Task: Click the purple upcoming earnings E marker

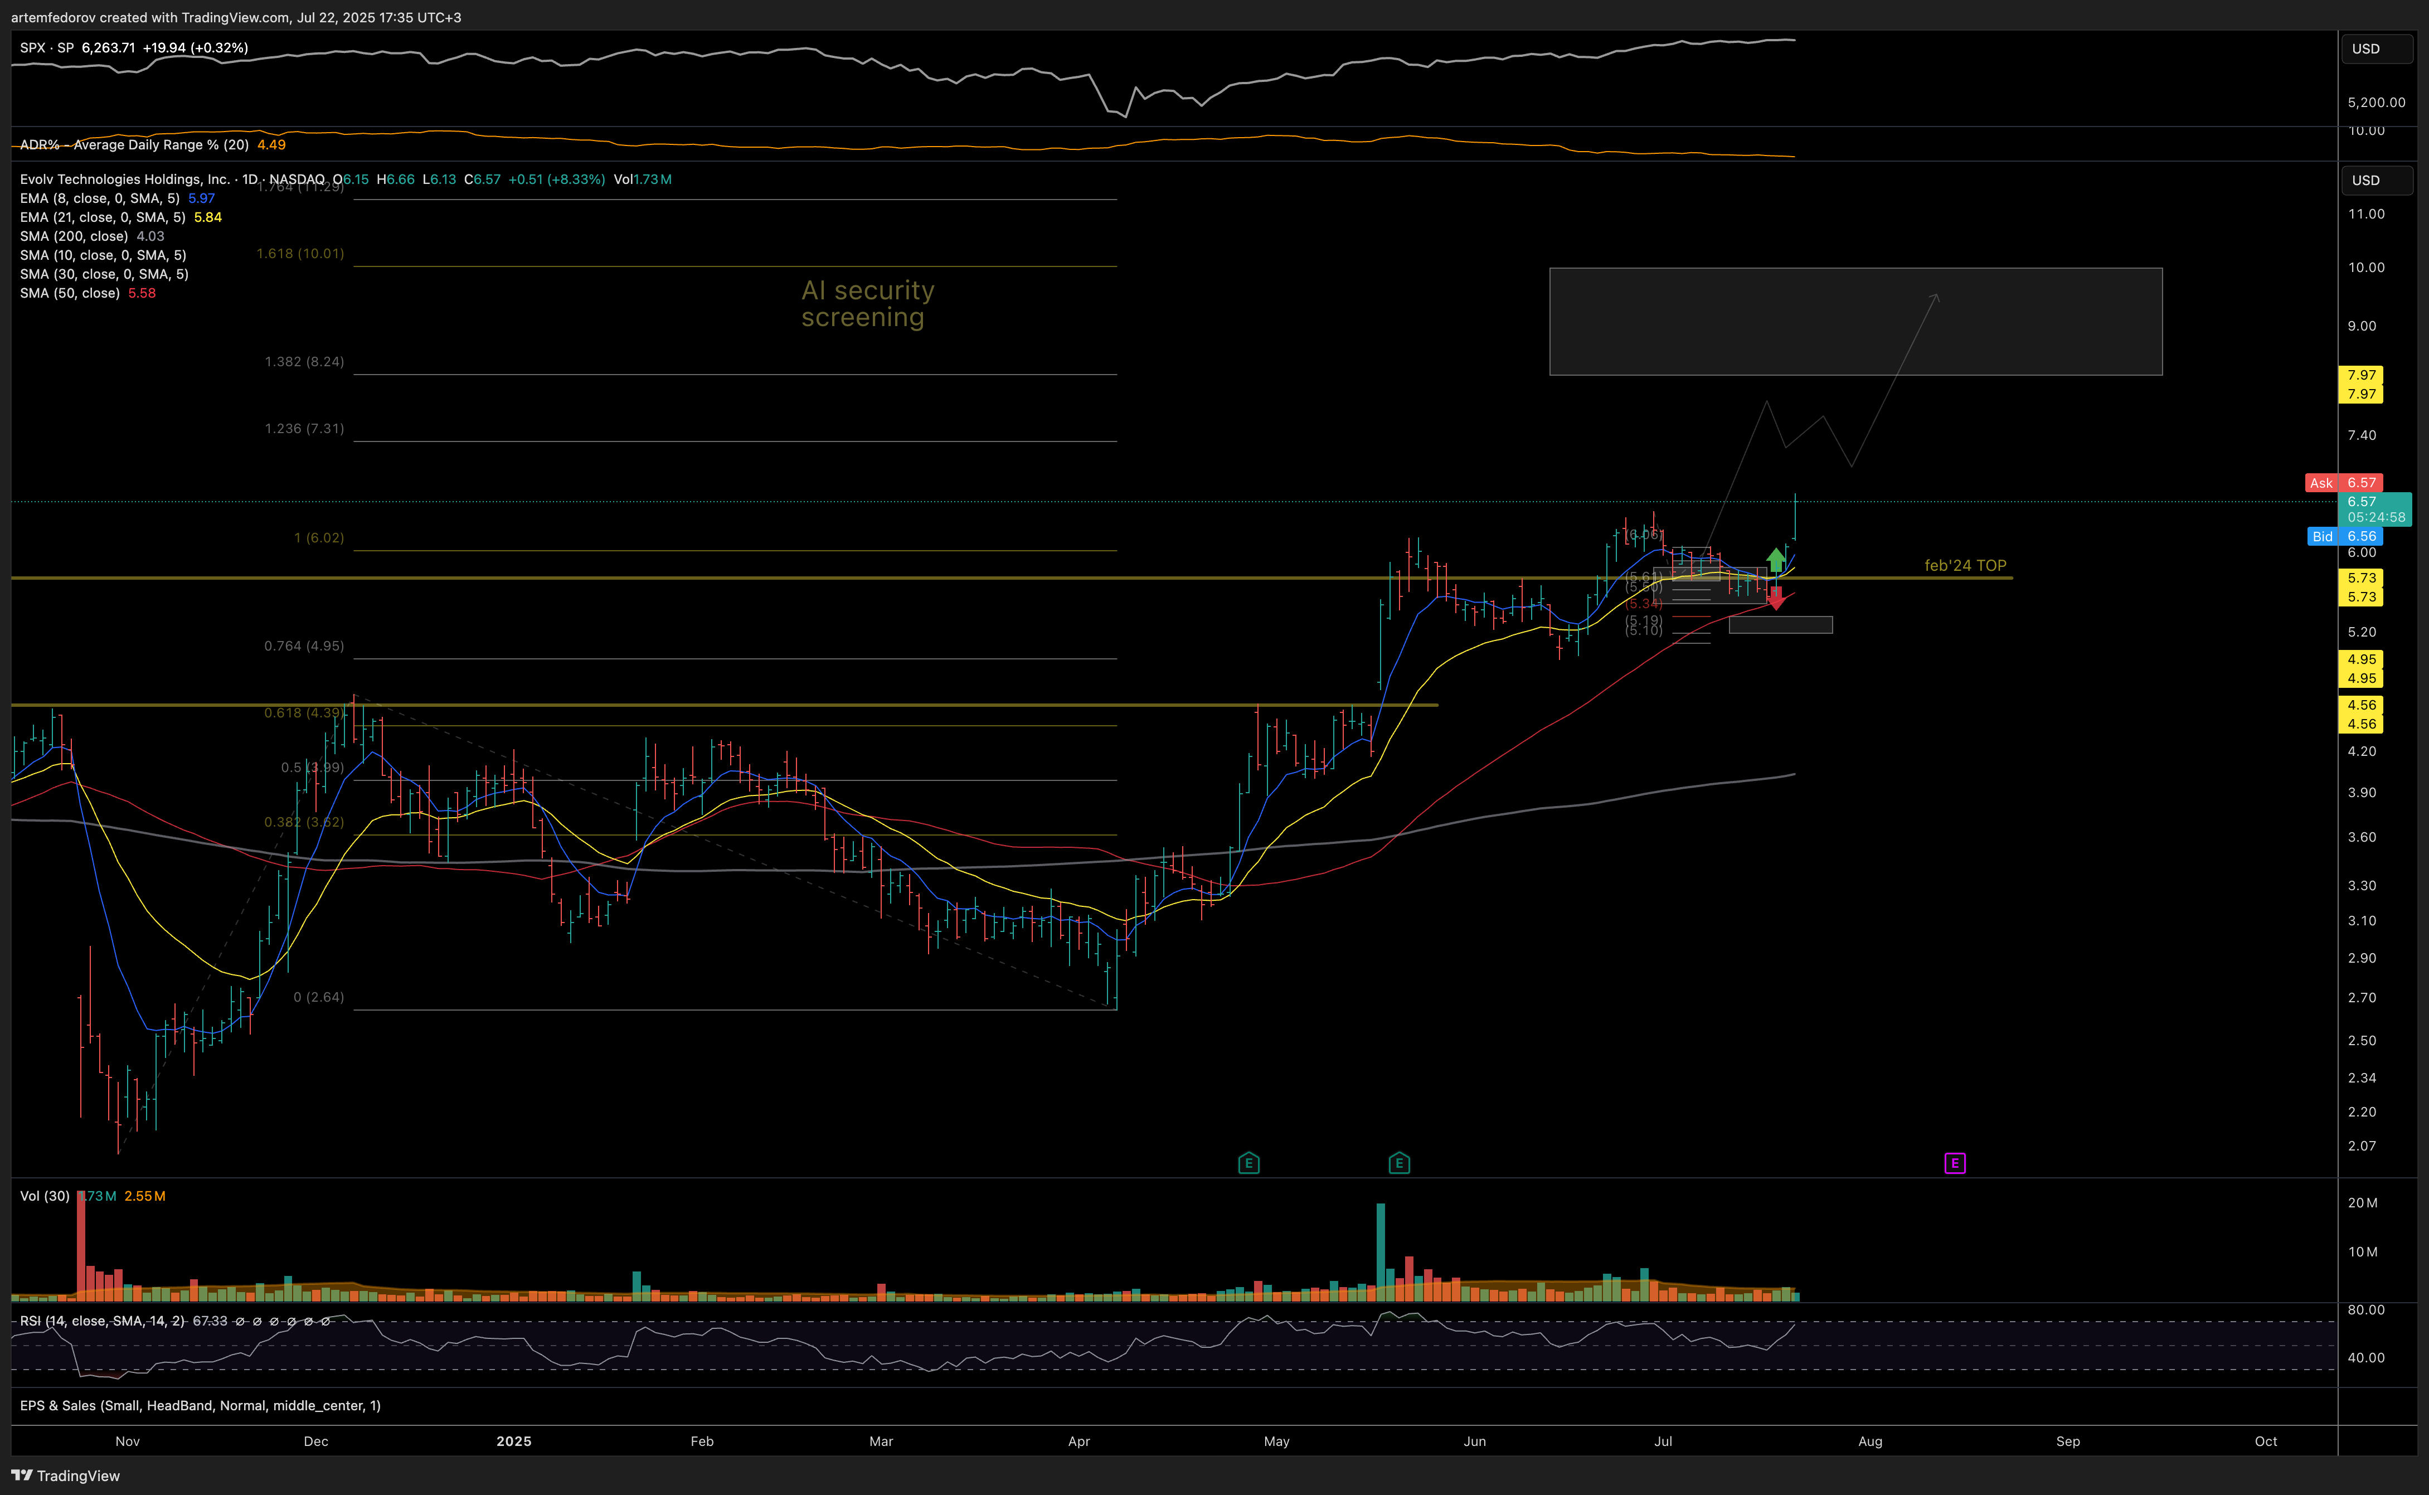Action: pos(1955,1163)
